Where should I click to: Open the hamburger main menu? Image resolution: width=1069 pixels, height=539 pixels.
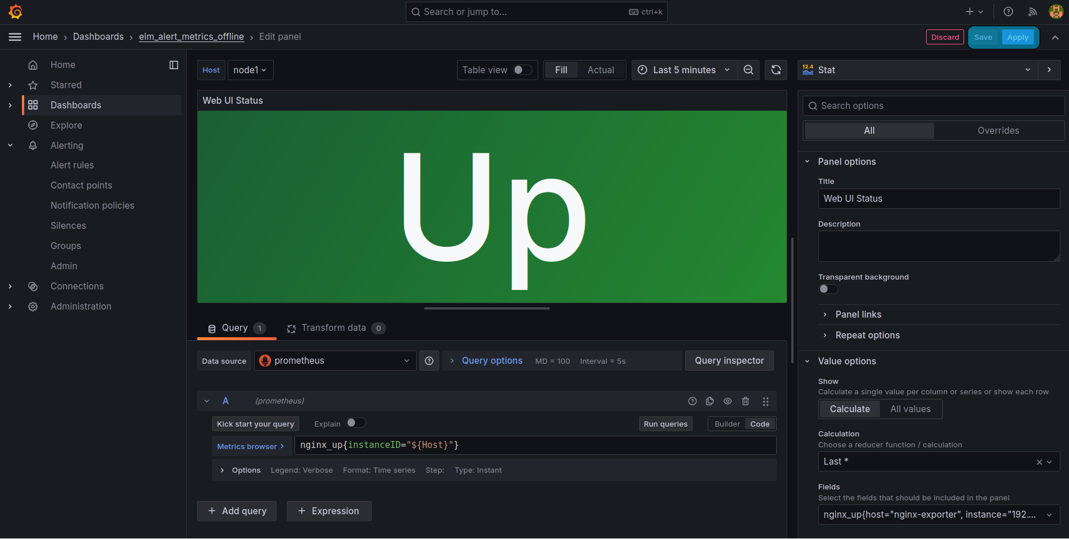pos(15,37)
